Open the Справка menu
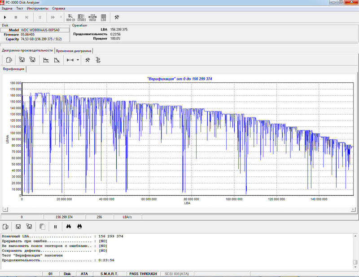 click(58, 8)
